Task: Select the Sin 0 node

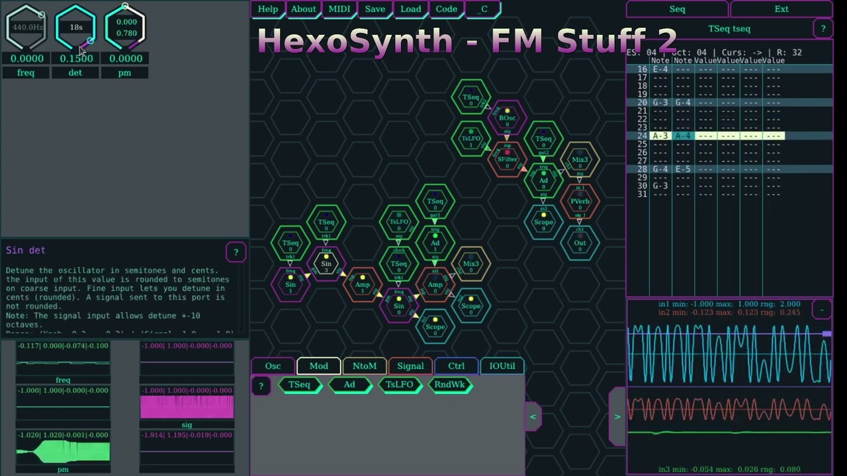Action: [399, 305]
